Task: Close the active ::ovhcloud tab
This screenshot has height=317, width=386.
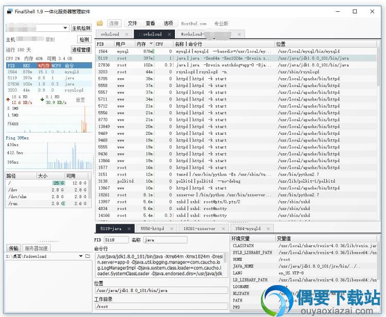Action: [169, 34]
